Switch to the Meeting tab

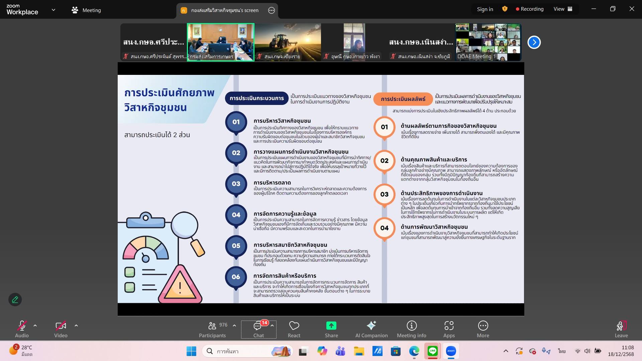86,10
